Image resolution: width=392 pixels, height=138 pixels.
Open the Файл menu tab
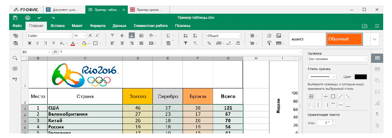click(17, 26)
